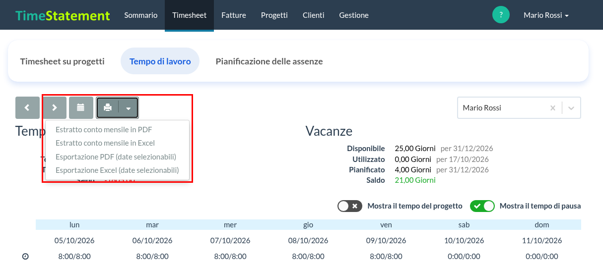The image size is (603, 264).
Task: Go to previous period with left chevron
Action: click(27, 107)
